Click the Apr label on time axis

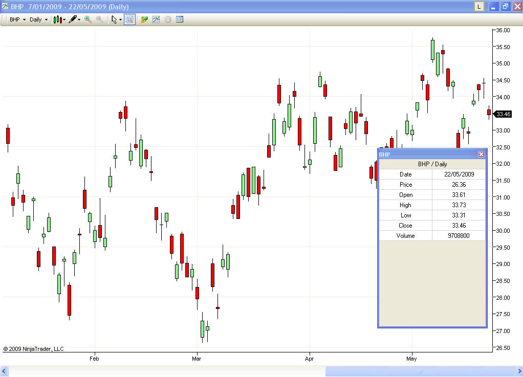point(309,359)
